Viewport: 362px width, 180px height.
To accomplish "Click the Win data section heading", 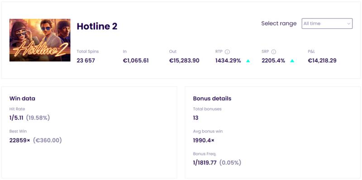I will (22, 98).
